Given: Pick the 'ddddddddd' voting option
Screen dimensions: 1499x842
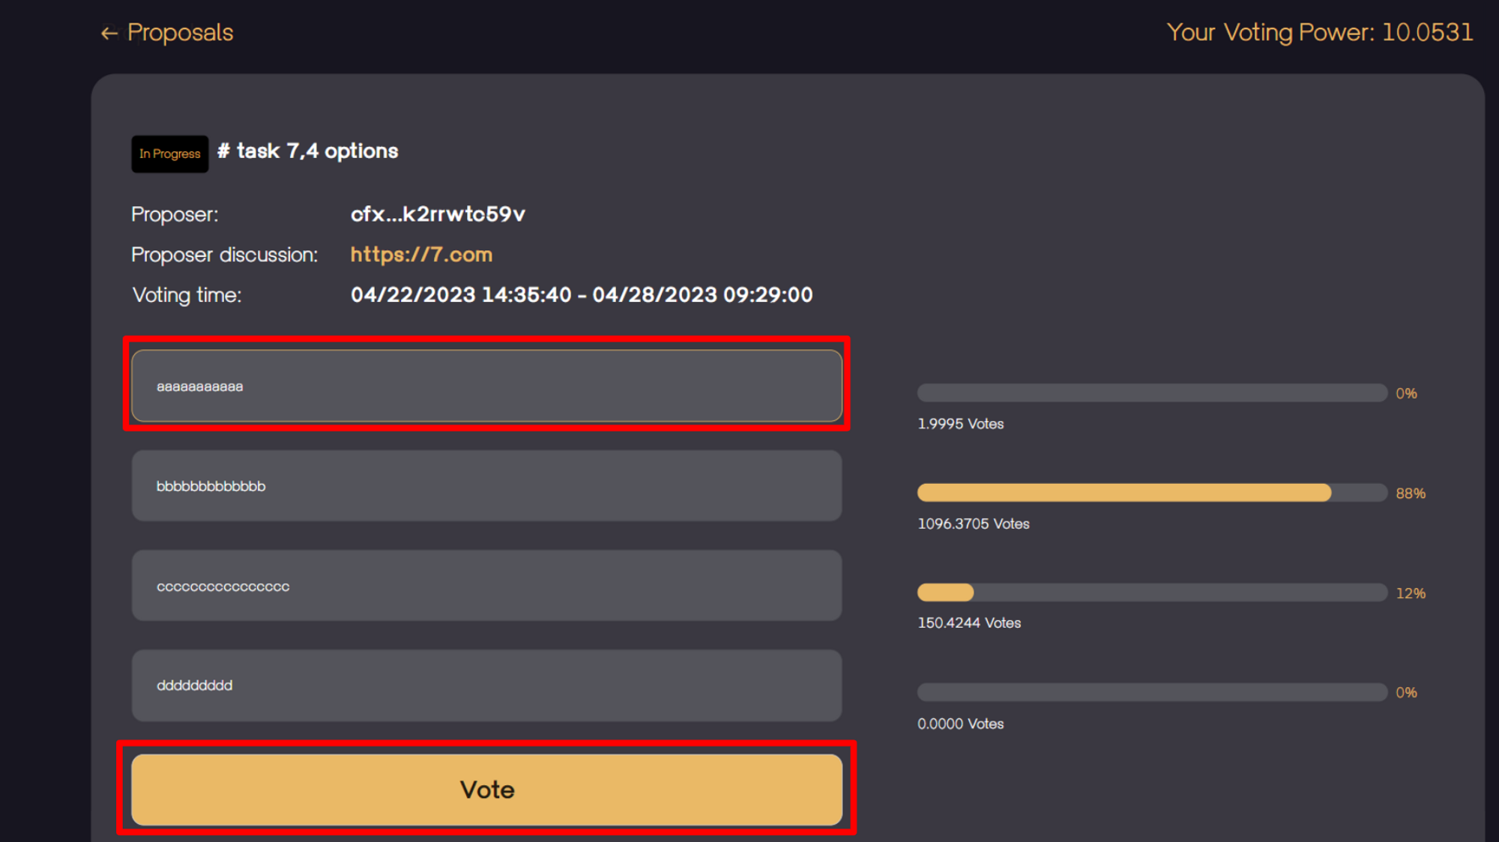Looking at the screenshot, I should 486,685.
